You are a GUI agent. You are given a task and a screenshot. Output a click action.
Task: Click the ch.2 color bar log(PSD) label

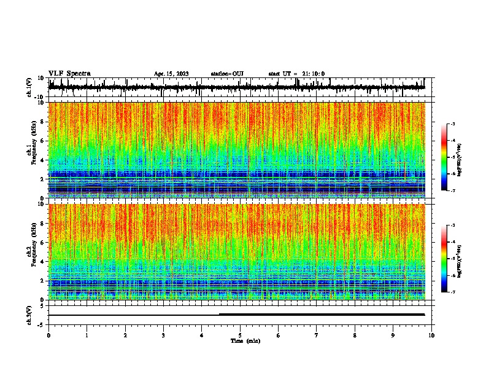pyautogui.click(x=460, y=261)
